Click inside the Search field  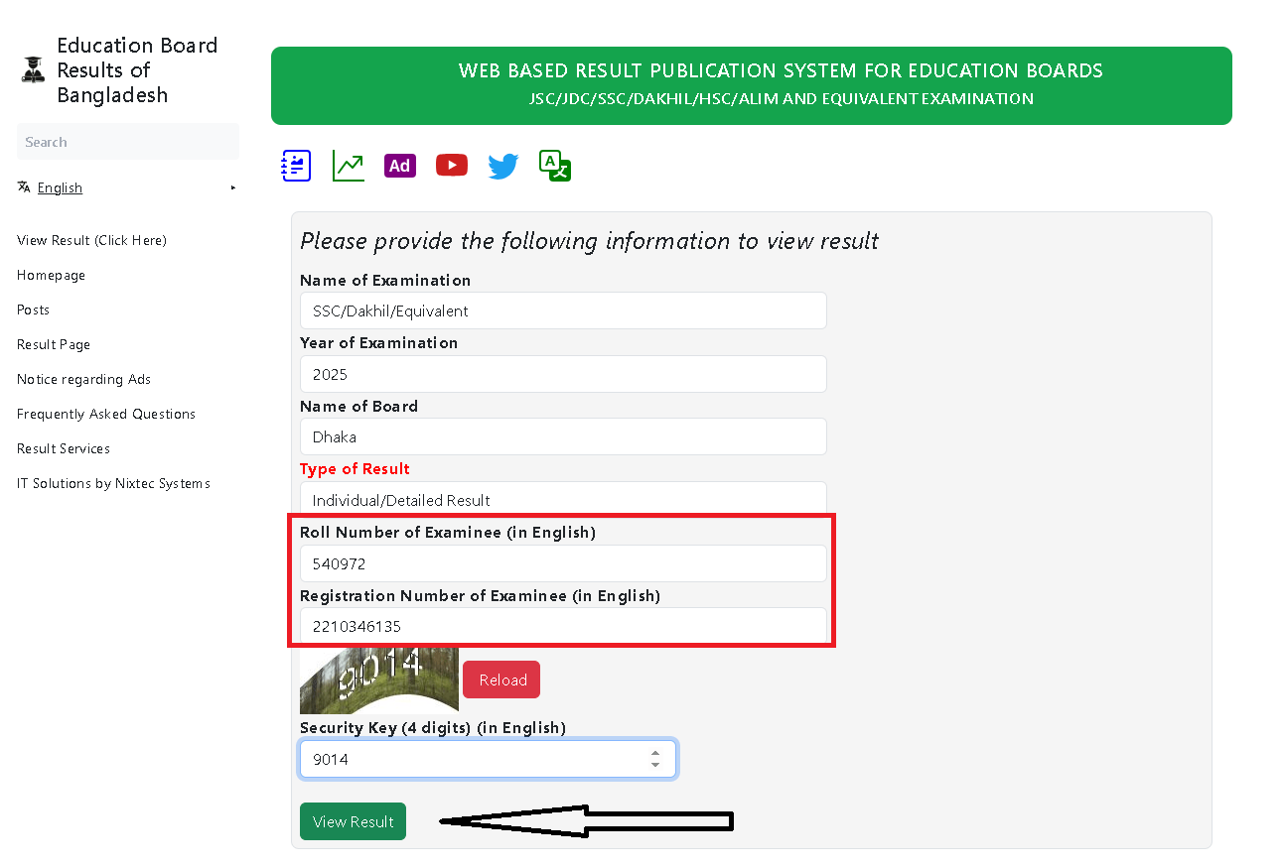(127, 141)
